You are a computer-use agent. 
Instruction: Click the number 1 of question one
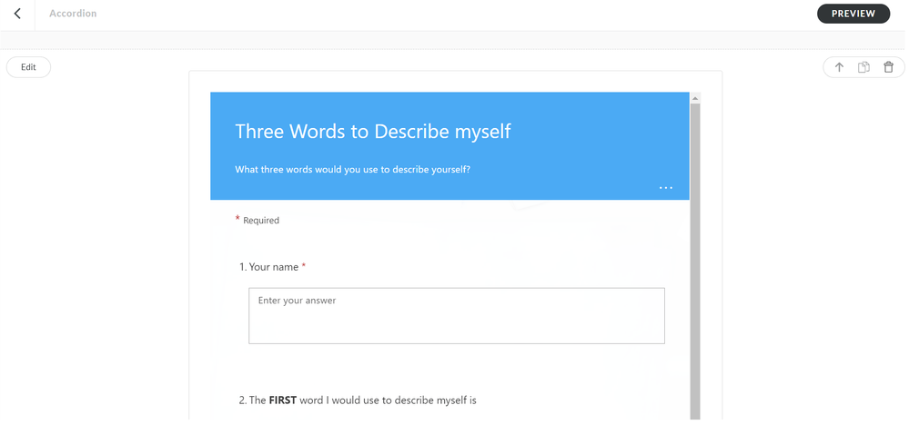(242, 267)
